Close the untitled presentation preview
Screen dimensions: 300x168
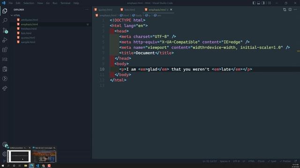[x=30, y=148]
